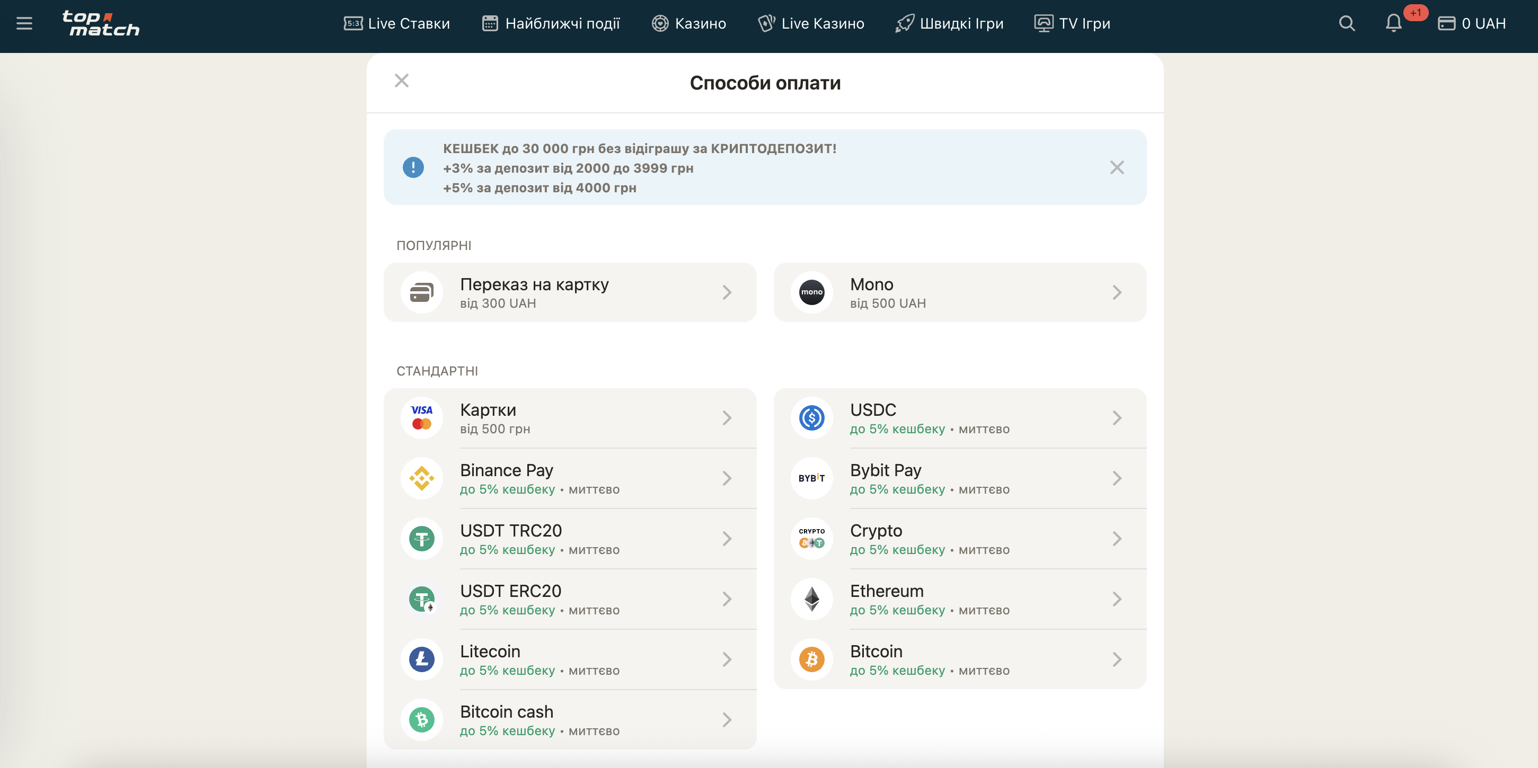
Task: Click the Binance Pay logo icon
Action: click(x=421, y=478)
